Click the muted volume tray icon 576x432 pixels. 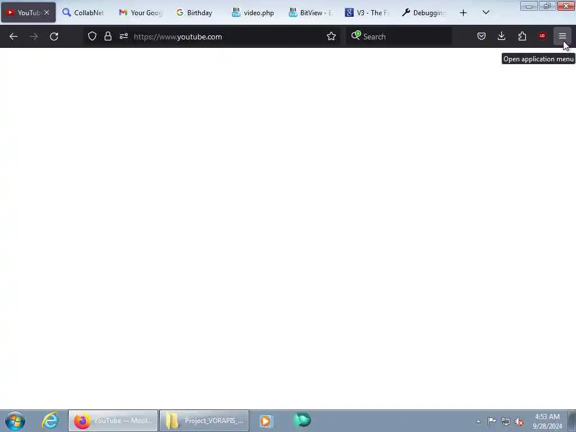tap(519, 421)
